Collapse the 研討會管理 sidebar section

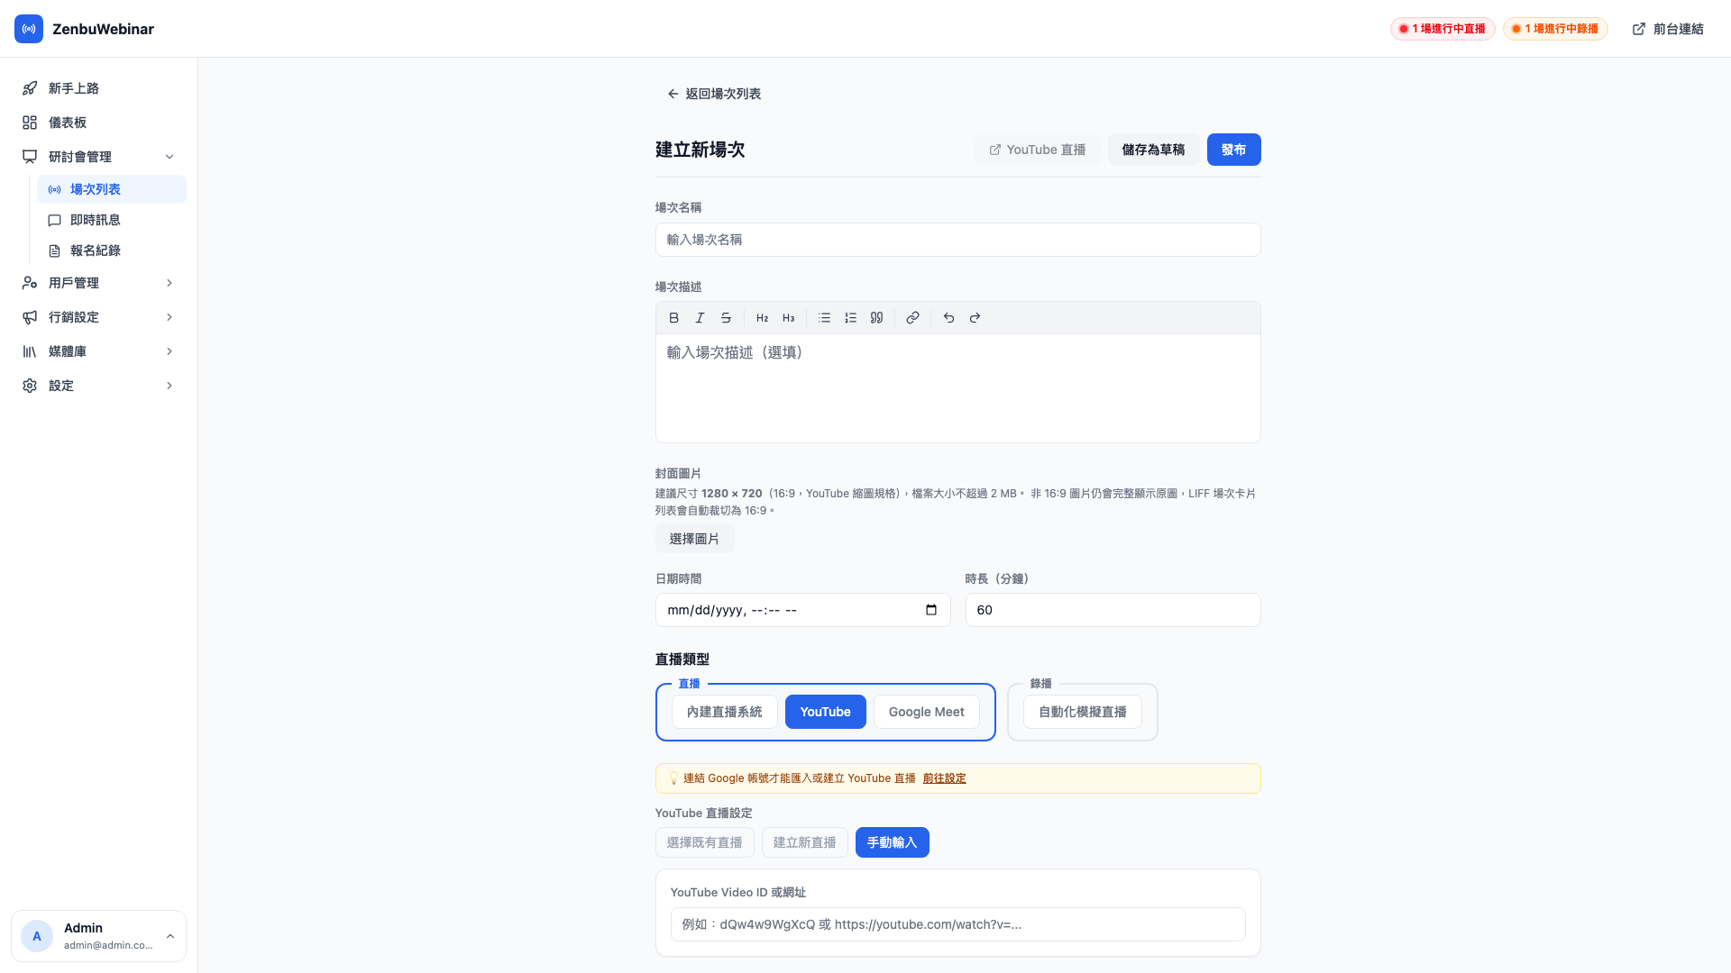click(x=169, y=157)
